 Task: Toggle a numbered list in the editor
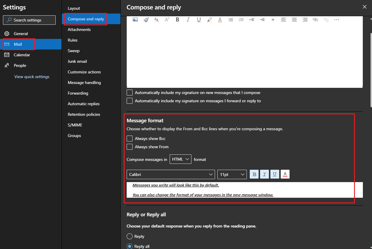[241, 19]
